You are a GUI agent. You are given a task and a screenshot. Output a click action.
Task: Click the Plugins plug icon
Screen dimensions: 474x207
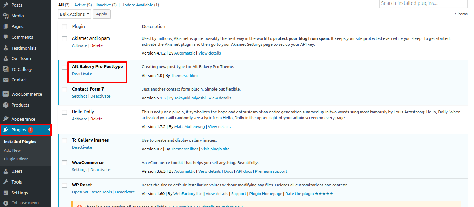[x=6, y=130]
